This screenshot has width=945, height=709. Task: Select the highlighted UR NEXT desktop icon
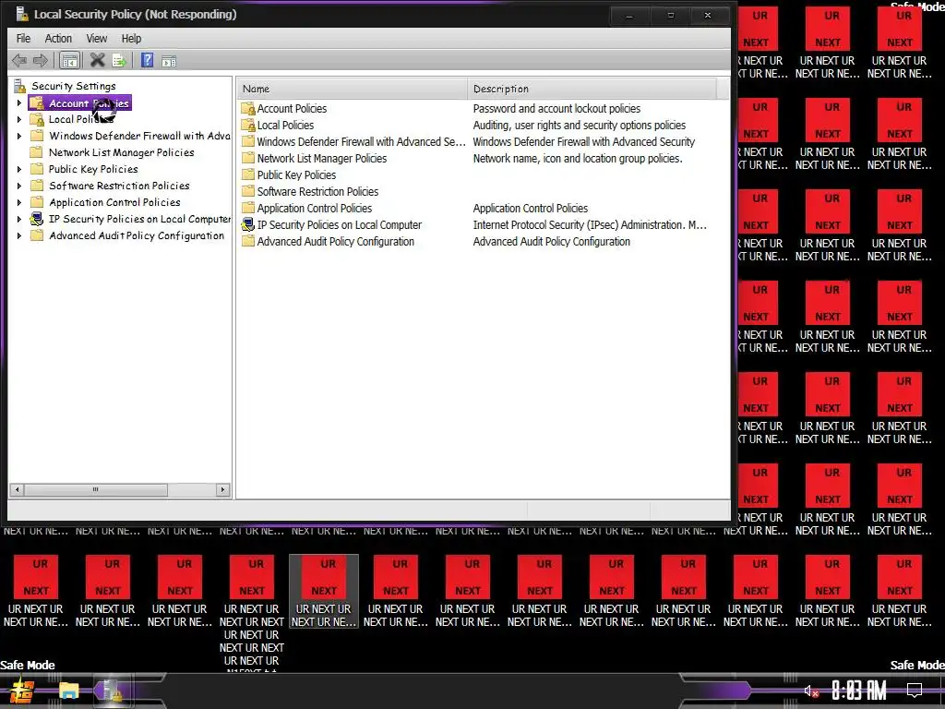324,591
